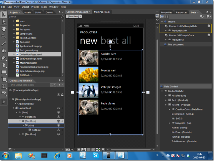Viewport: 214px width, 161px height.
Task: Expand ImageUri : (Uri) node
Action: [169, 123]
